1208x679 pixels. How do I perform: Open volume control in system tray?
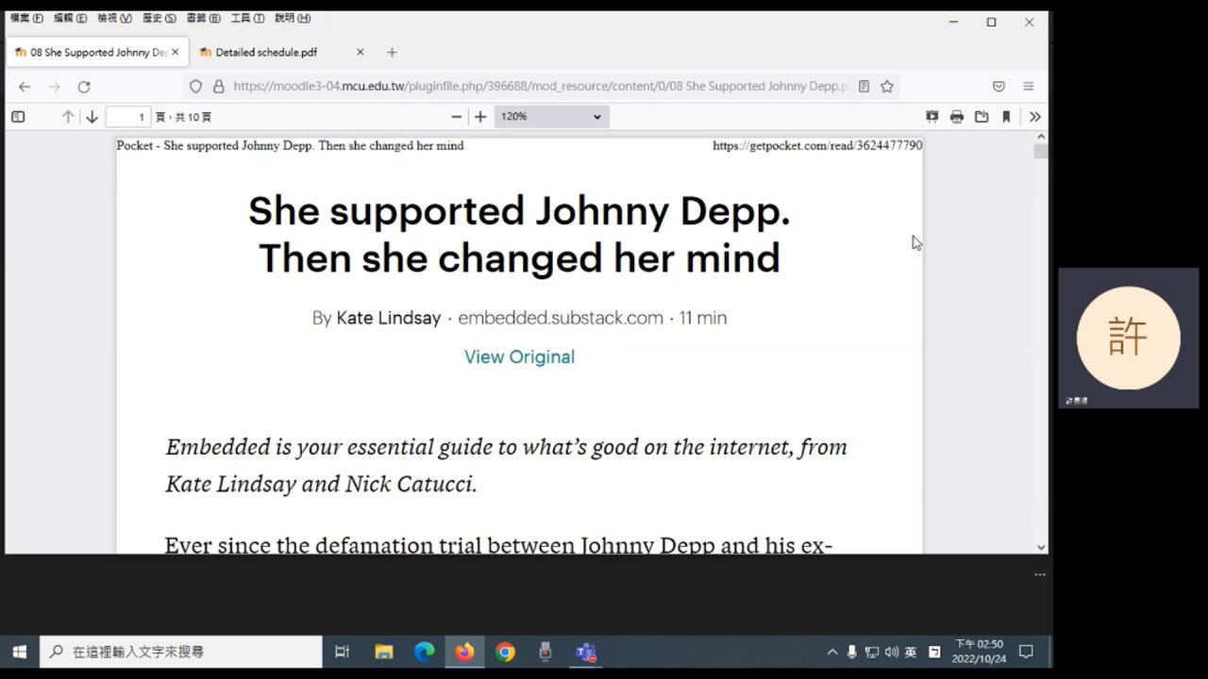pyautogui.click(x=892, y=652)
